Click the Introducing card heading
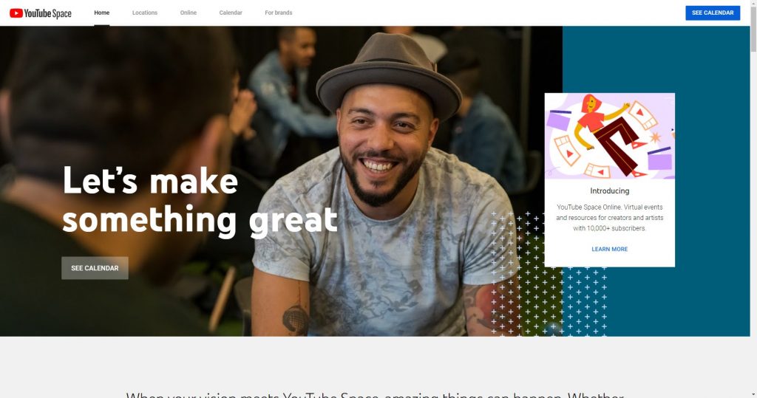This screenshot has width=757, height=398. 609,191
